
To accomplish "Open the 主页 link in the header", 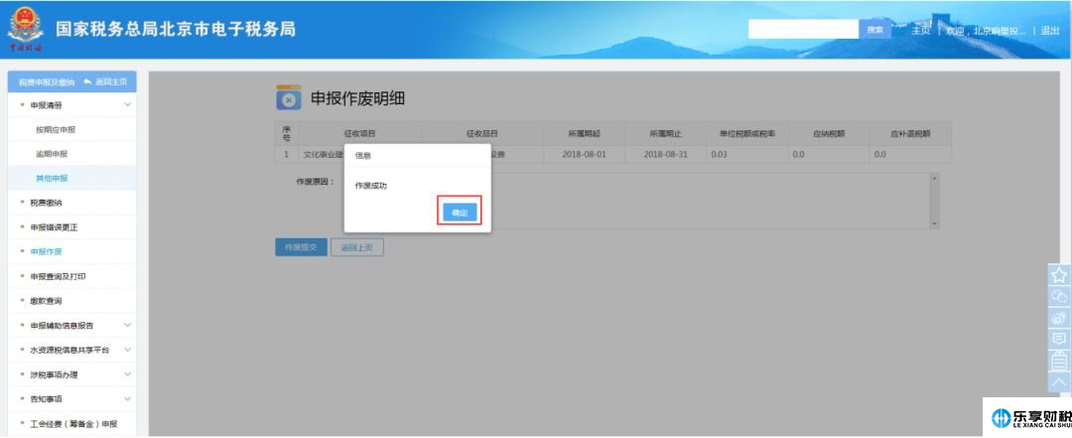I will (921, 30).
